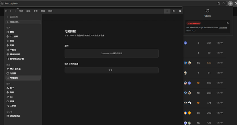Click the purple 'b' avatar in forum list

point(185,43)
